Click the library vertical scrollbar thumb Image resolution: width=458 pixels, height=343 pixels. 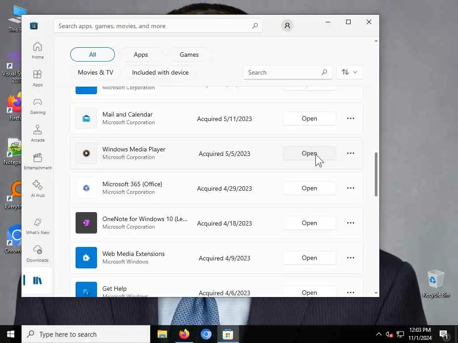376,174
